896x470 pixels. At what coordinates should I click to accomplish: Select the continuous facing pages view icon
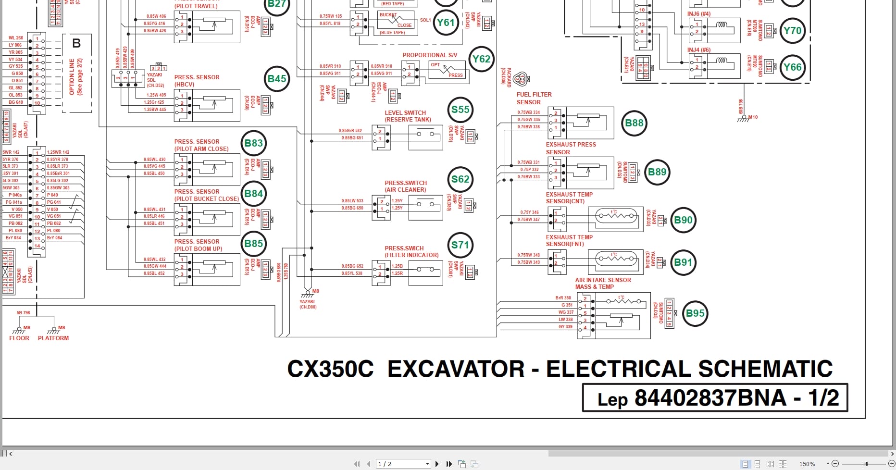pos(783,464)
